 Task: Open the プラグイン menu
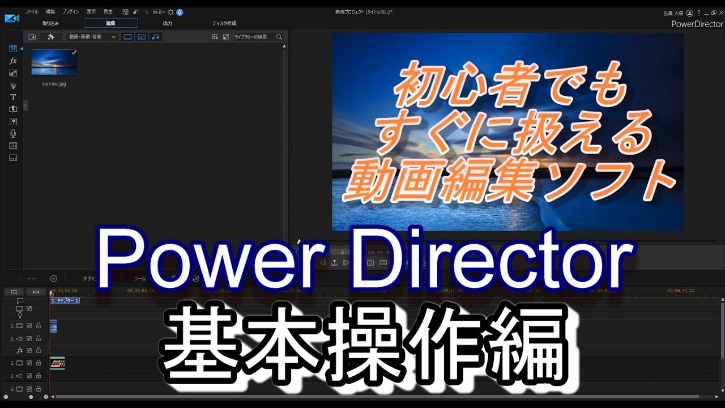point(71,11)
